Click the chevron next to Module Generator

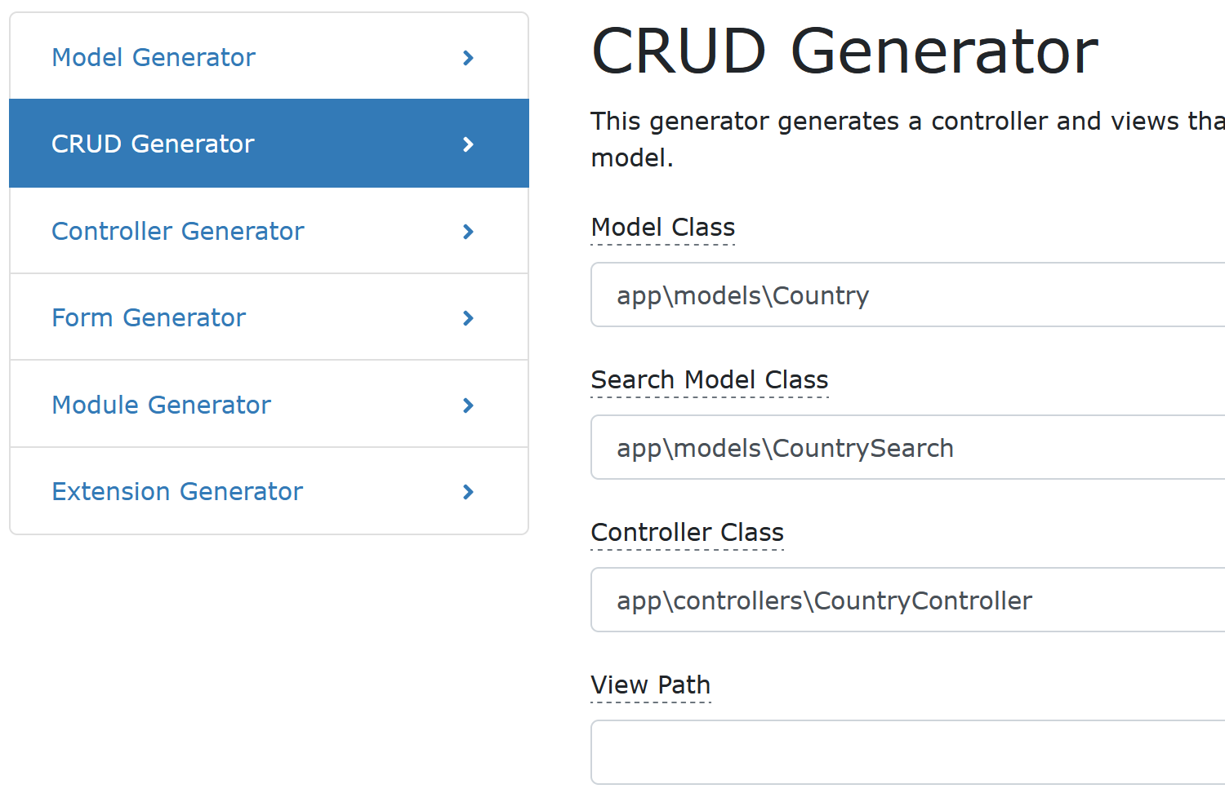468,405
